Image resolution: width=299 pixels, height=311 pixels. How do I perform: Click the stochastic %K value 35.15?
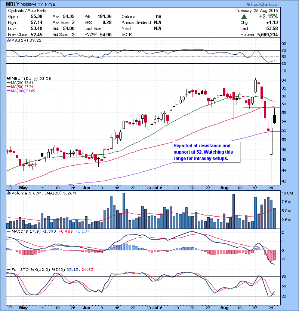point(73,269)
